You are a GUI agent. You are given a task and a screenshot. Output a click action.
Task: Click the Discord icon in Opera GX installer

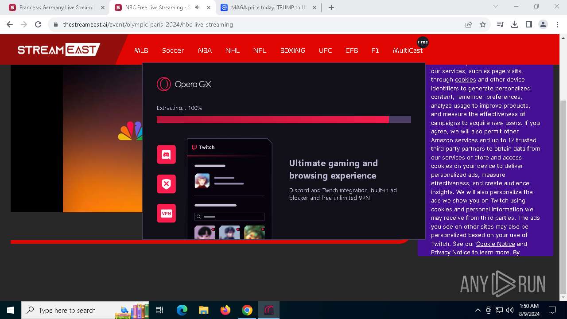(x=166, y=155)
